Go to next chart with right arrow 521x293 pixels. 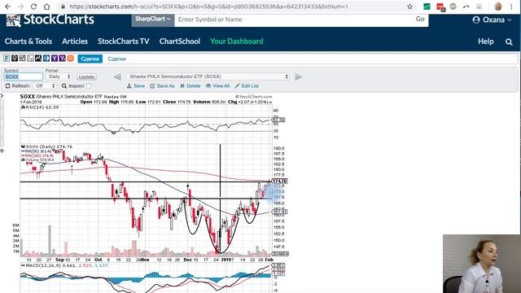pos(299,77)
